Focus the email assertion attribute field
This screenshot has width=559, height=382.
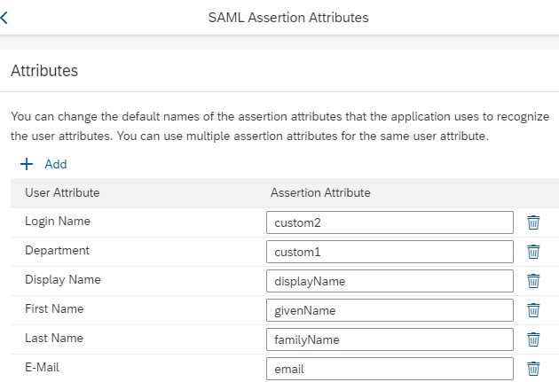[x=390, y=369]
